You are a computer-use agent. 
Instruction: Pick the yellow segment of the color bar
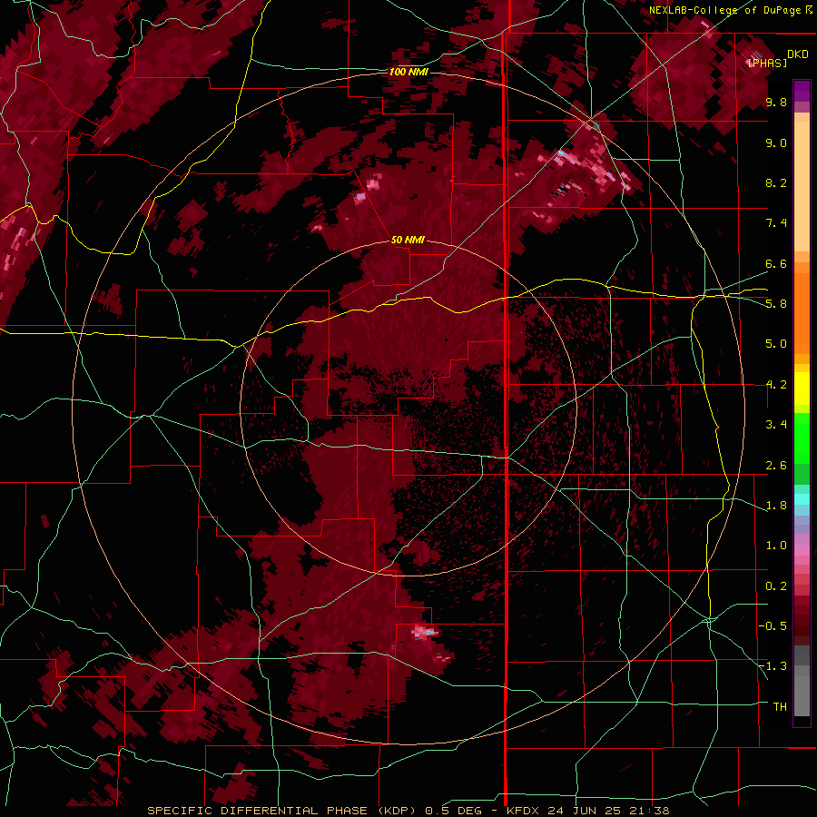click(802, 389)
